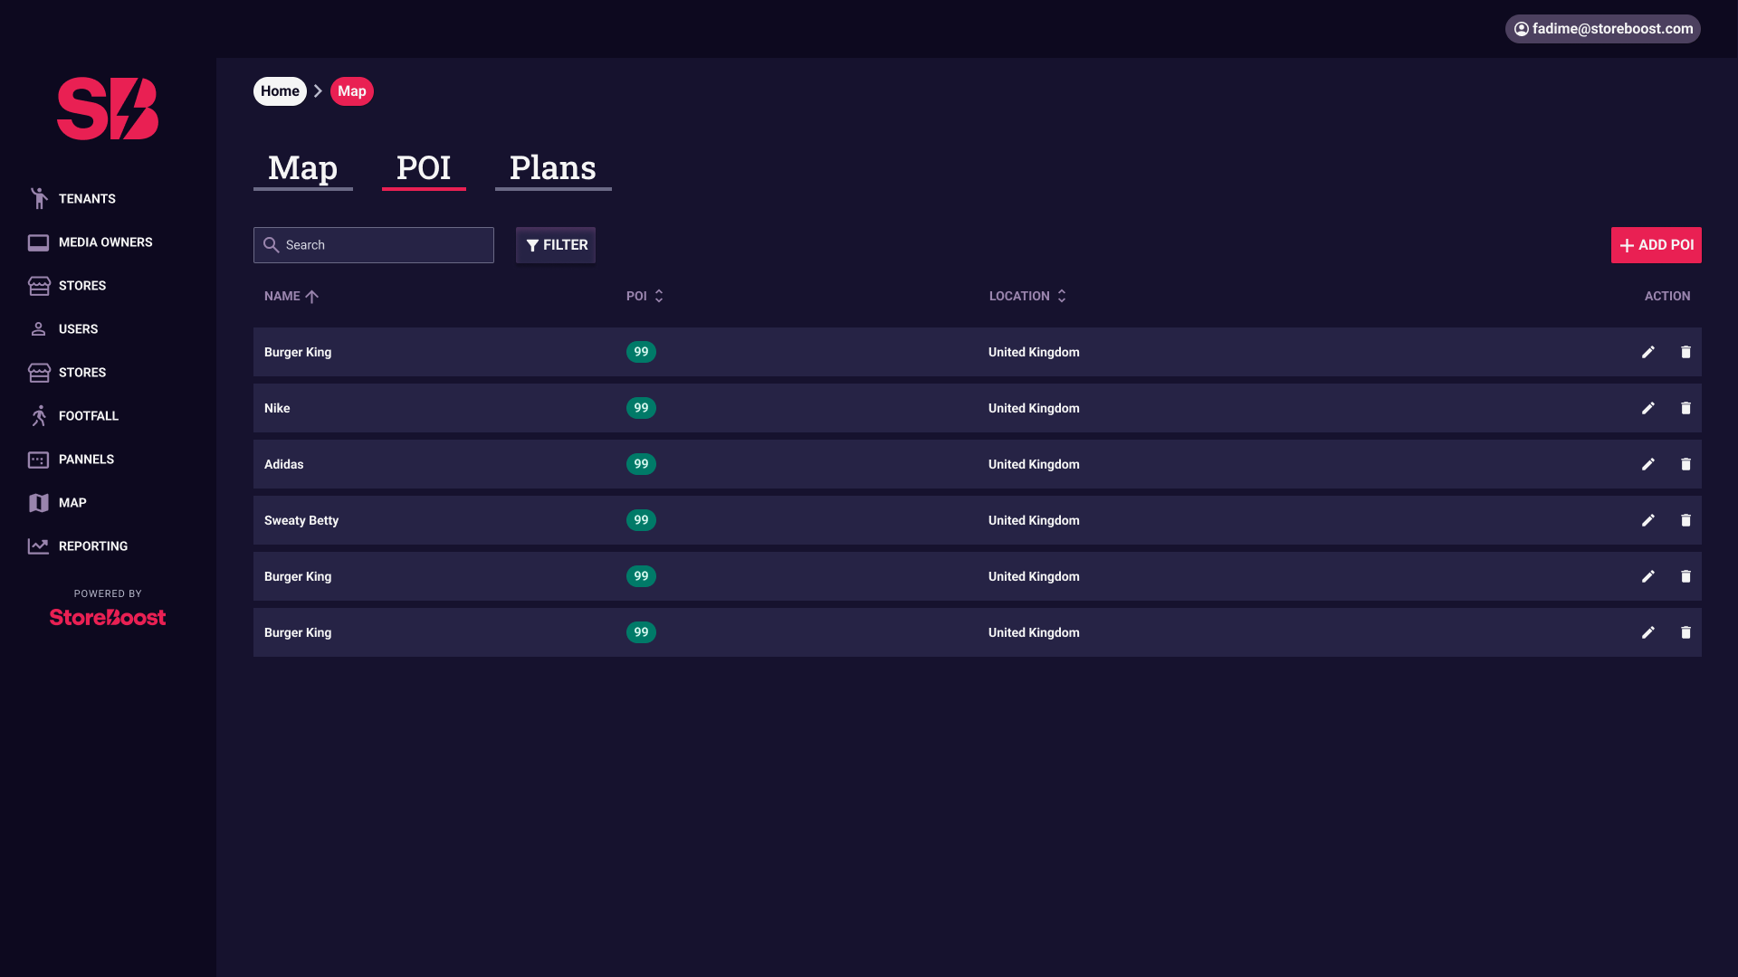Open the FILTER options

(556, 245)
